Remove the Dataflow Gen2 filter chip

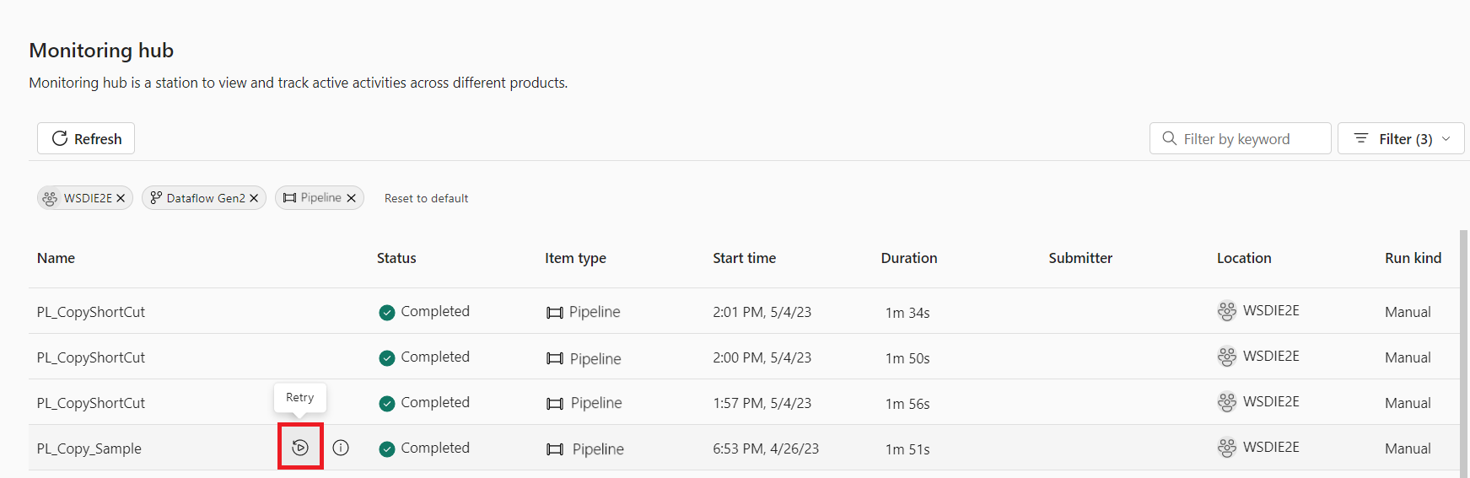point(254,198)
